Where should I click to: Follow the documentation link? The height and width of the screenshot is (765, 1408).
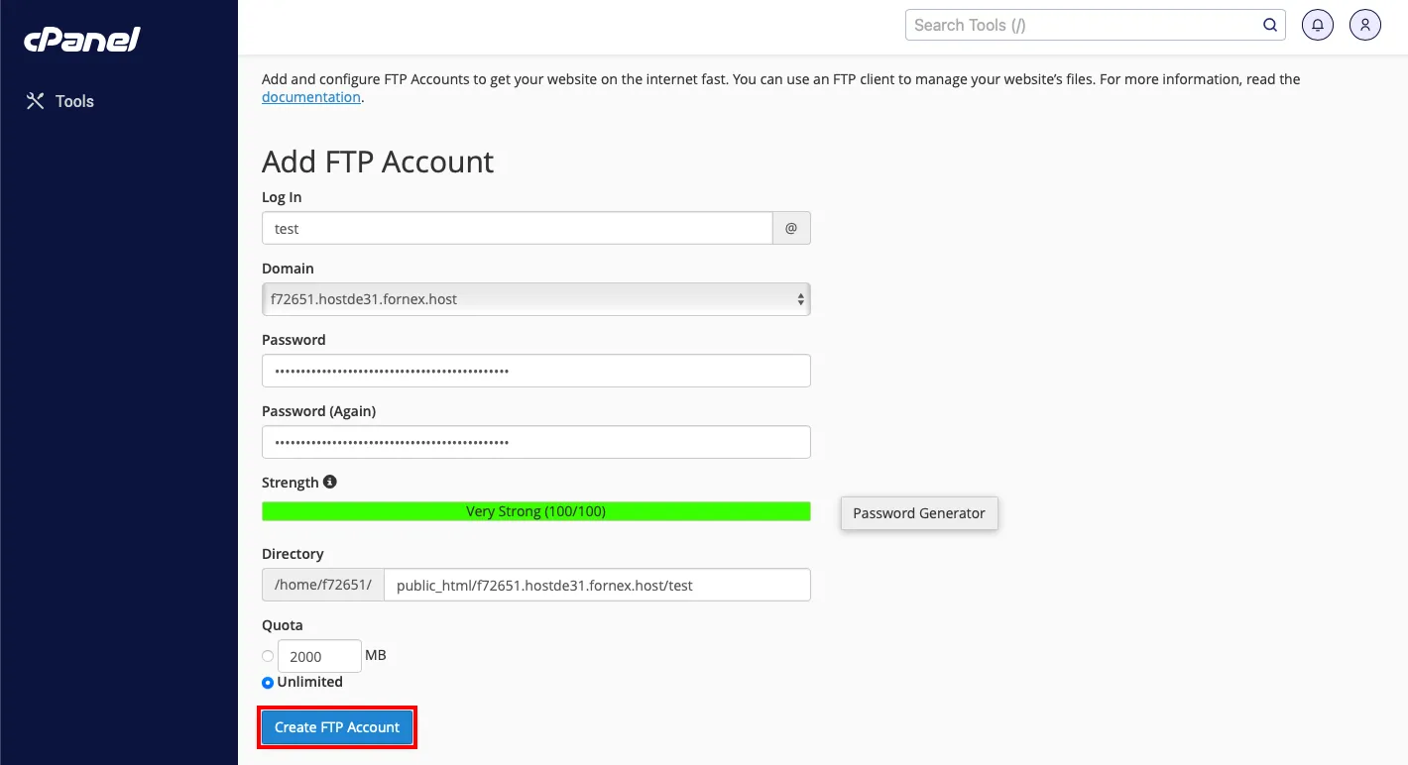(311, 97)
